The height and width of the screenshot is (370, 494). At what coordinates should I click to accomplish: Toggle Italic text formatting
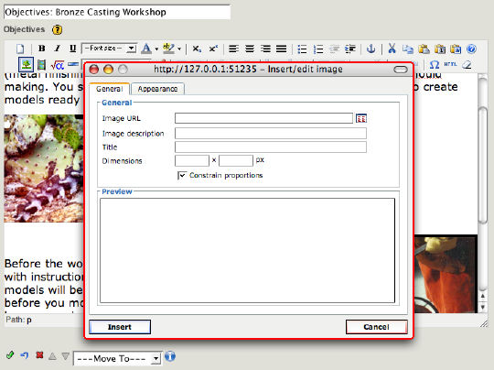(57, 49)
